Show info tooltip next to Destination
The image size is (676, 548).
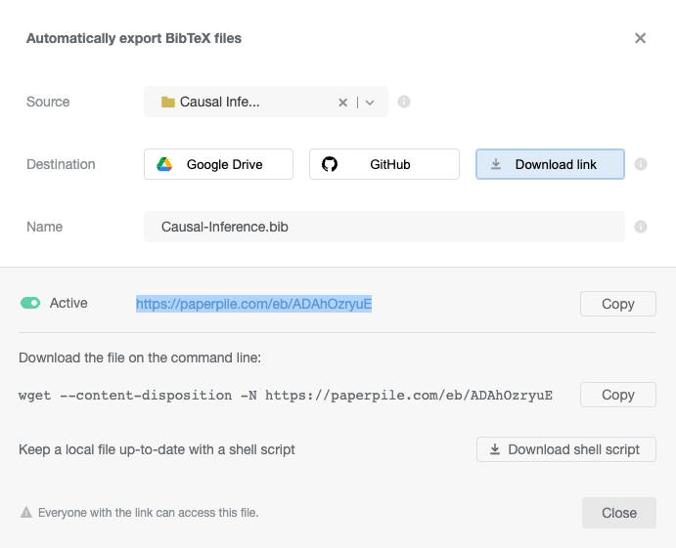tap(641, 164)
